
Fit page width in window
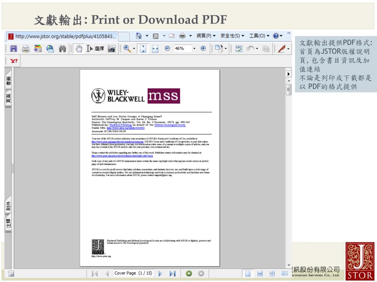point(155,49)
